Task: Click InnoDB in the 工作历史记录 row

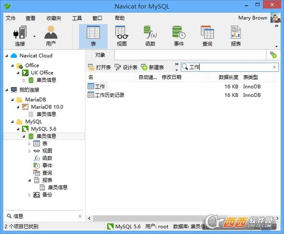Action: point(252,95)
